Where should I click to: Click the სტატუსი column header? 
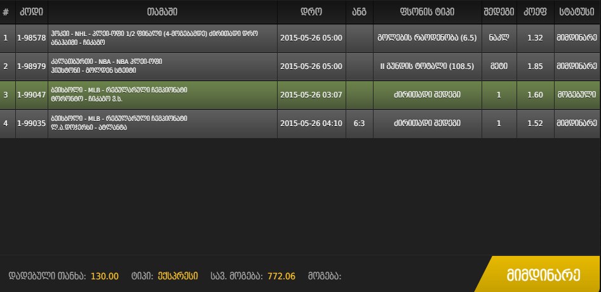577,12
